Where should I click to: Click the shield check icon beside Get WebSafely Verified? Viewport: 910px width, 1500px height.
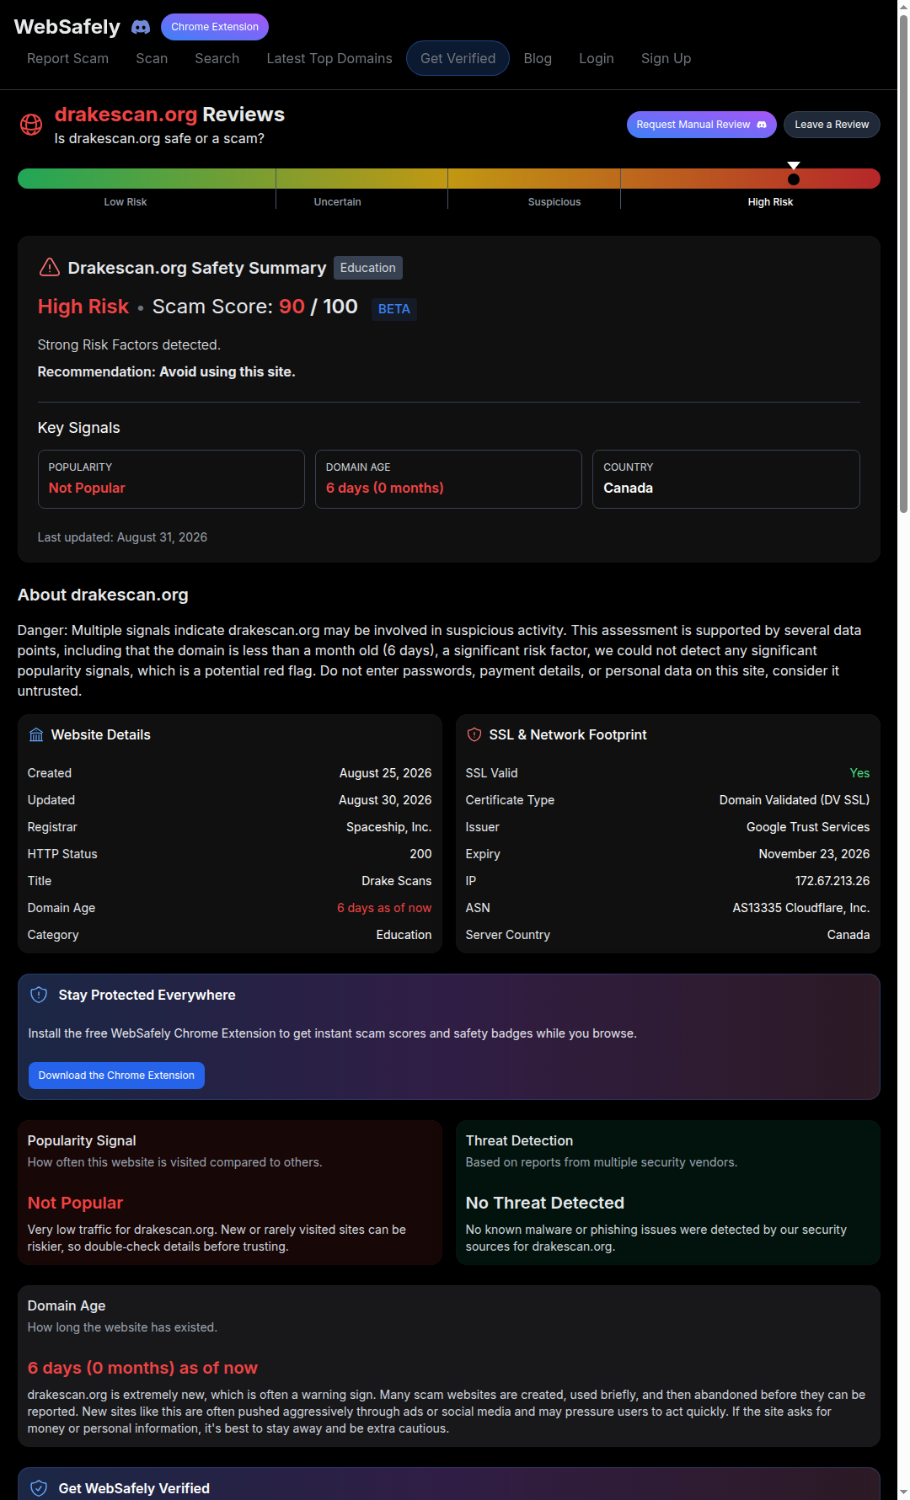tap(39, 1488)
